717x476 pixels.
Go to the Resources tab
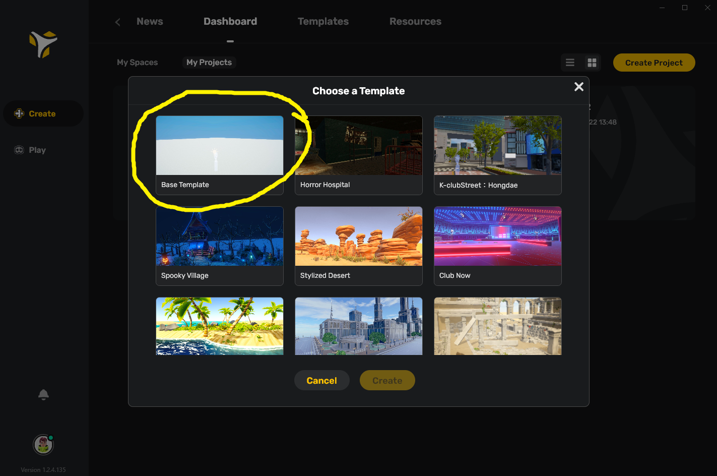tap(415, 21)
